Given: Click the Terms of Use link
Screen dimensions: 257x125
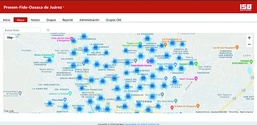Looking at the screenshot, I should [x=233, y=112].
